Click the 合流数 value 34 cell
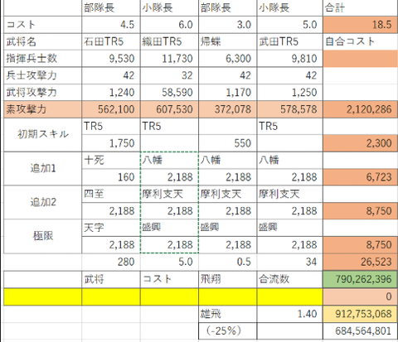 pos(289,262)
